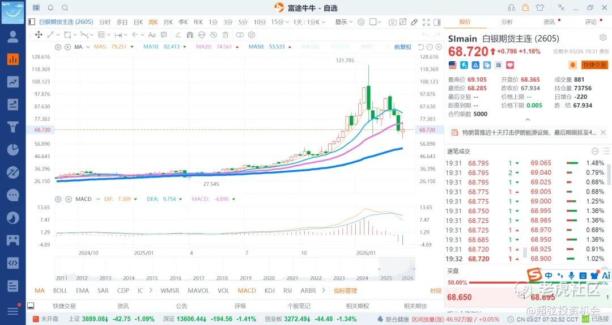
Task: Dismiss the news headline with X
Action: point(603,133)
